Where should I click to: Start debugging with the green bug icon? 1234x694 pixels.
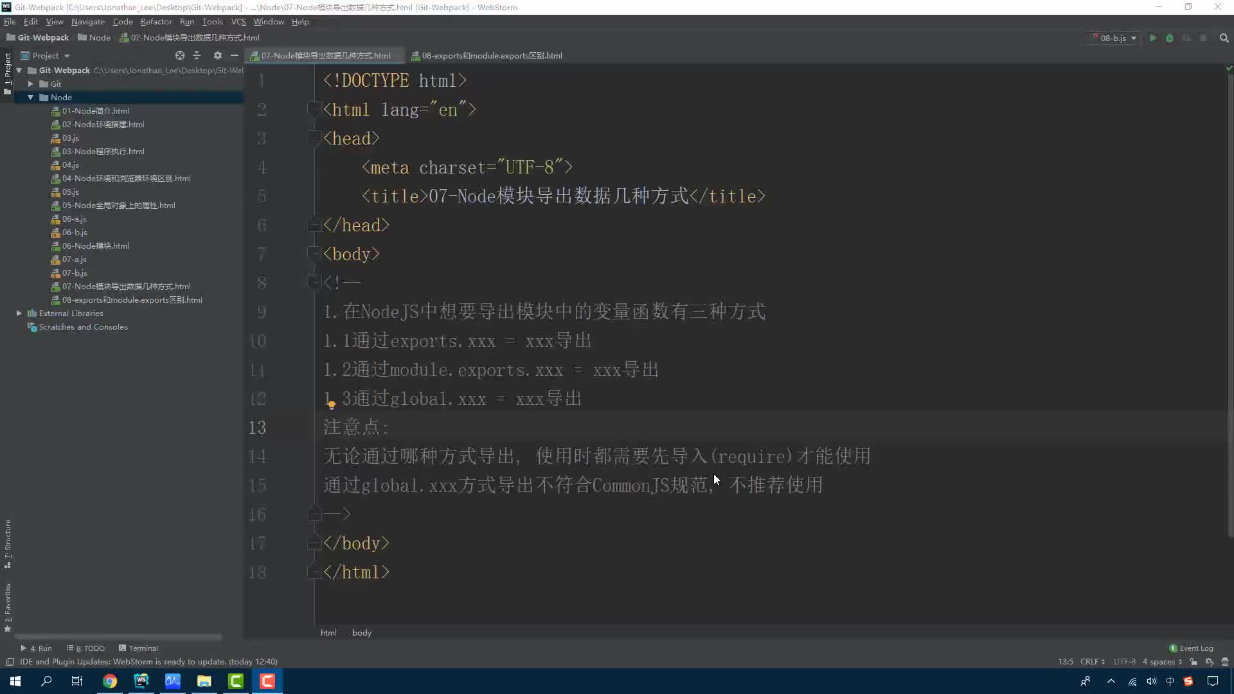pyautogui.click(x=1170, y=38)
